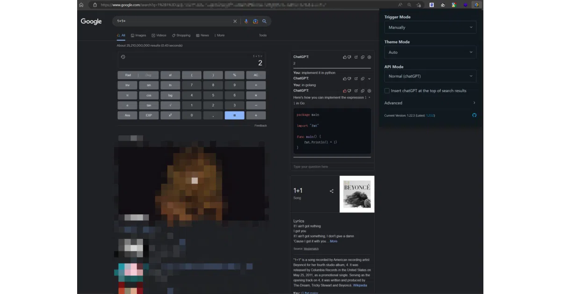This screenshot has height=294, width=561.
Task: Copy the ChatGPT golang answer
Action: (363, 91)
